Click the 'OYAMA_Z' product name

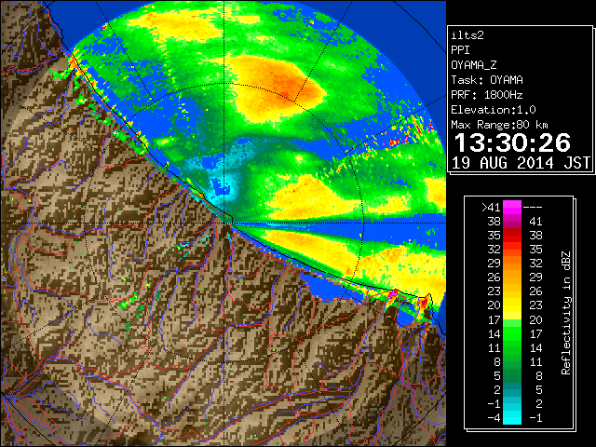click(474, 65)
